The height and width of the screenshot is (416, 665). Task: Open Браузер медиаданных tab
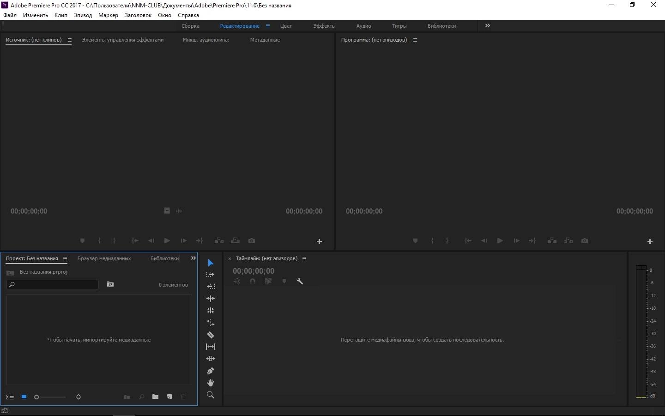104,259
